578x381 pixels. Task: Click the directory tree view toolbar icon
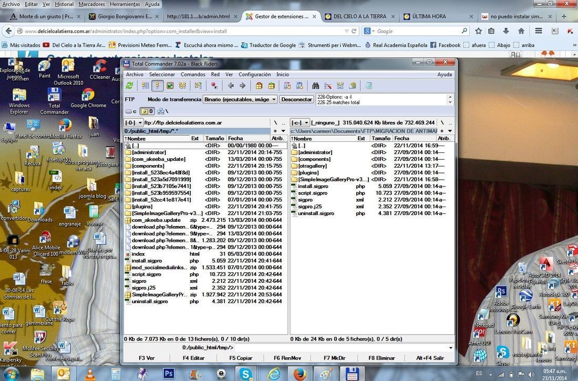tap(182, 86)
